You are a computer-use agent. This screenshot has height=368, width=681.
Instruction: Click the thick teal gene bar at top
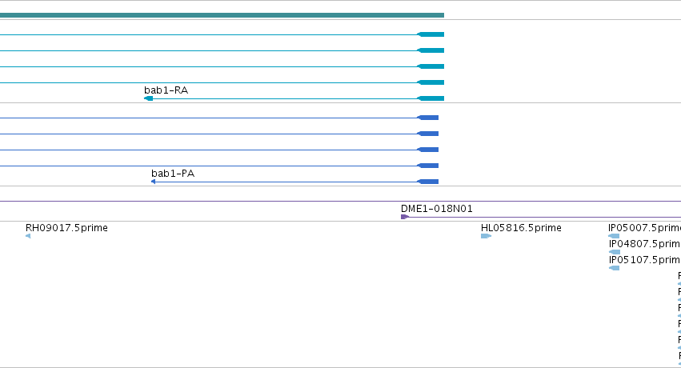[222, 15]
